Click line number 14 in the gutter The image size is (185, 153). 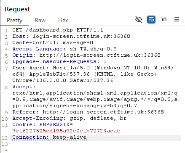pyautogui.click(x=5, y=150)
